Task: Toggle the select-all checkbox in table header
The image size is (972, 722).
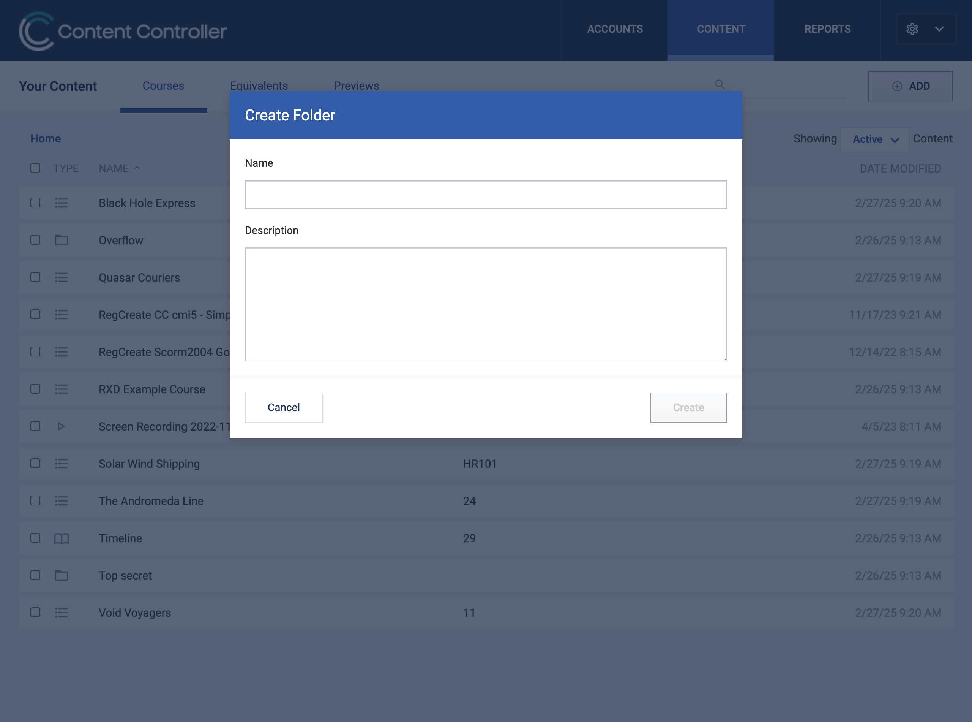Action: coord(35,168)
